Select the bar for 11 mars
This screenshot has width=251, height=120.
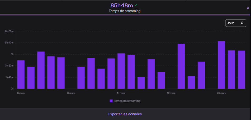(x=101, y=79)
